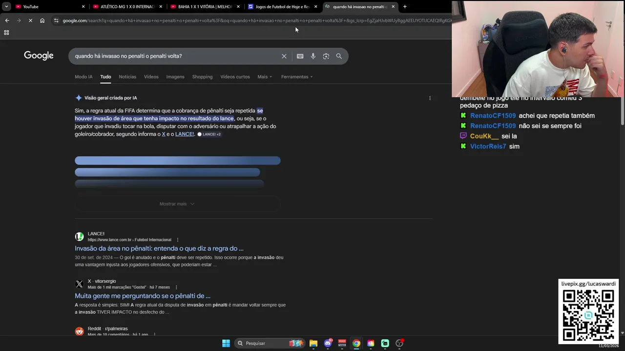Click the chat panel scrollbar
Image resolution: width=625 pixels, height=351 pixels.
point(622,111)
